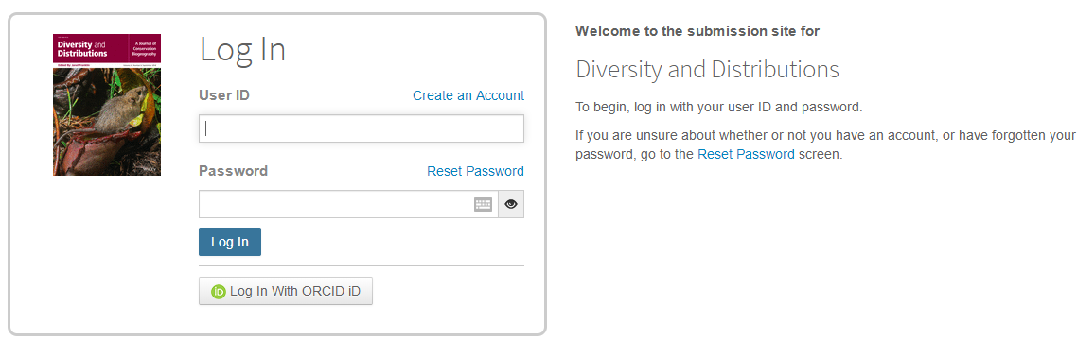This screenshot has height=340, width=1077.
Task: Open Reset Password link in the welcome paragraph
Action: coord(746,154)
